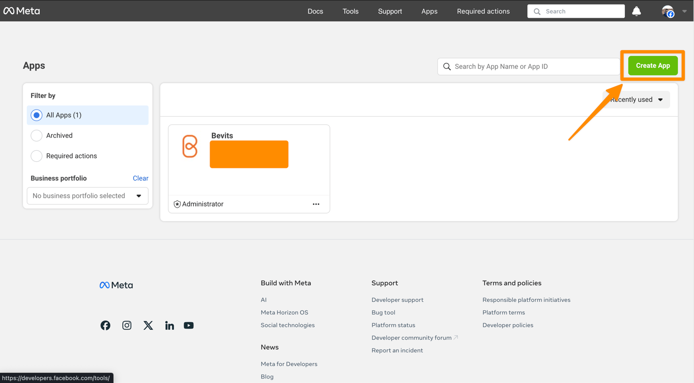Open Platform status link

[x=393, y=325]
